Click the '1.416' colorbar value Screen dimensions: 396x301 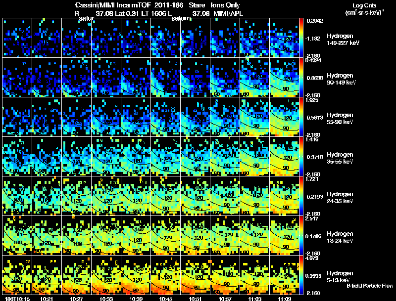point(312,139)
